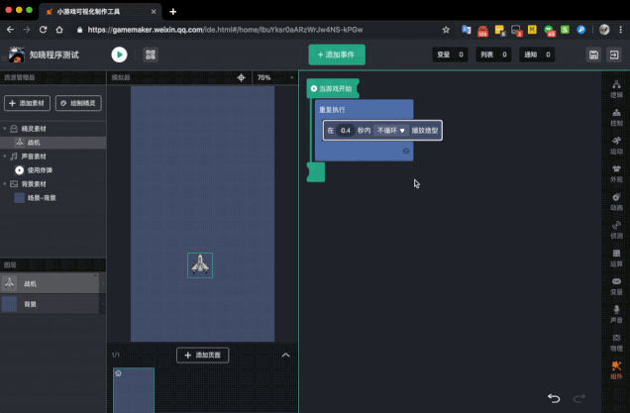Select the page thumbnail with home icon
This screenshot has height=413, width=630.
coord(134,389)
